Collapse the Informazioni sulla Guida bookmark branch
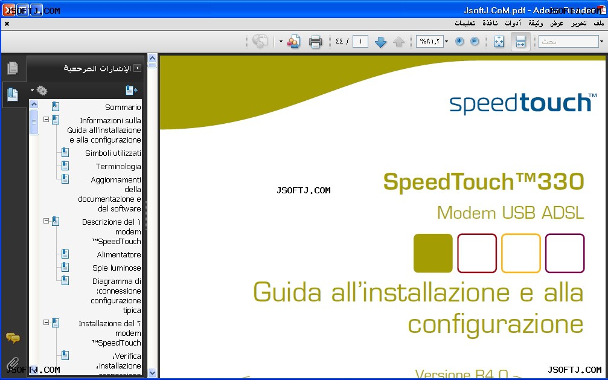Screen dimensions: 608x380 click(46, 120)
